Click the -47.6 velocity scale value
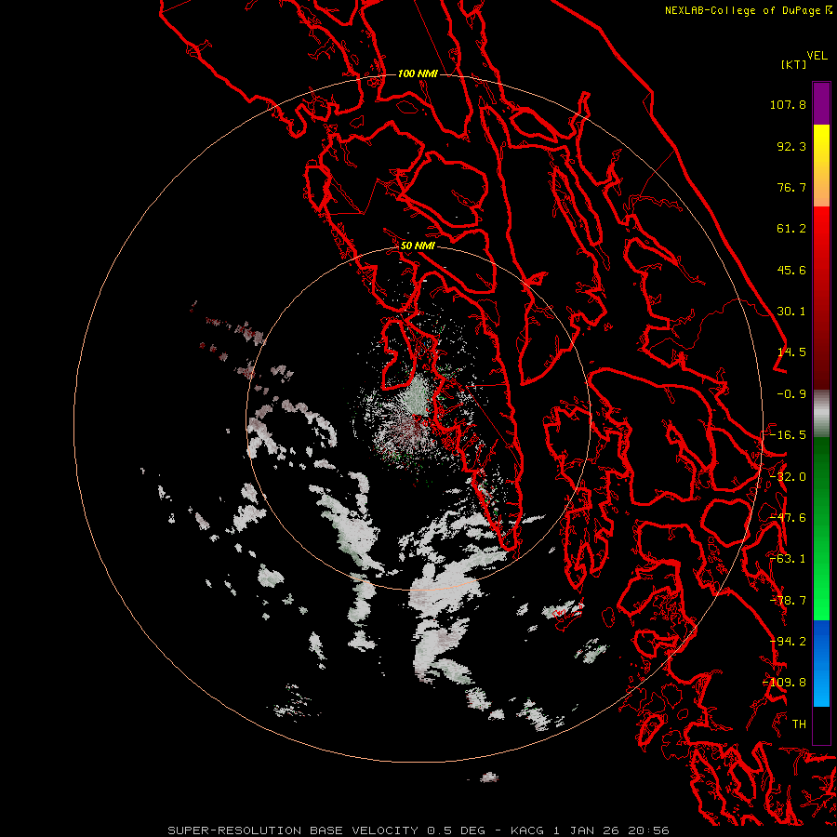The width and height of the screenshot is (837, 837). pyautogui.click(x=788, y=518)
